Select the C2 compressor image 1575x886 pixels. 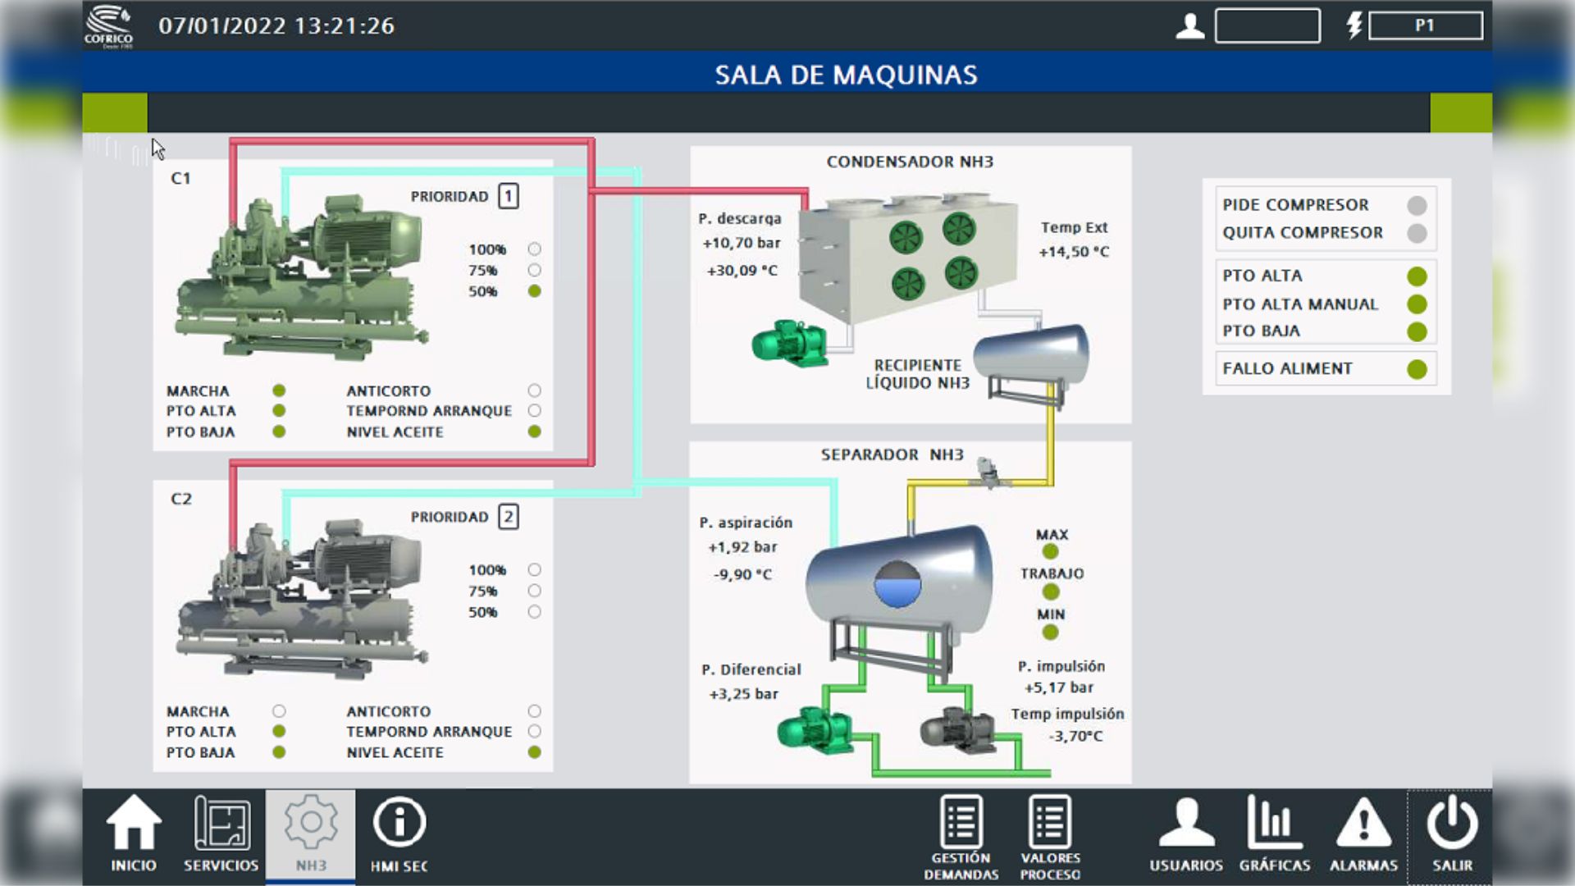(x=303, y=597)
